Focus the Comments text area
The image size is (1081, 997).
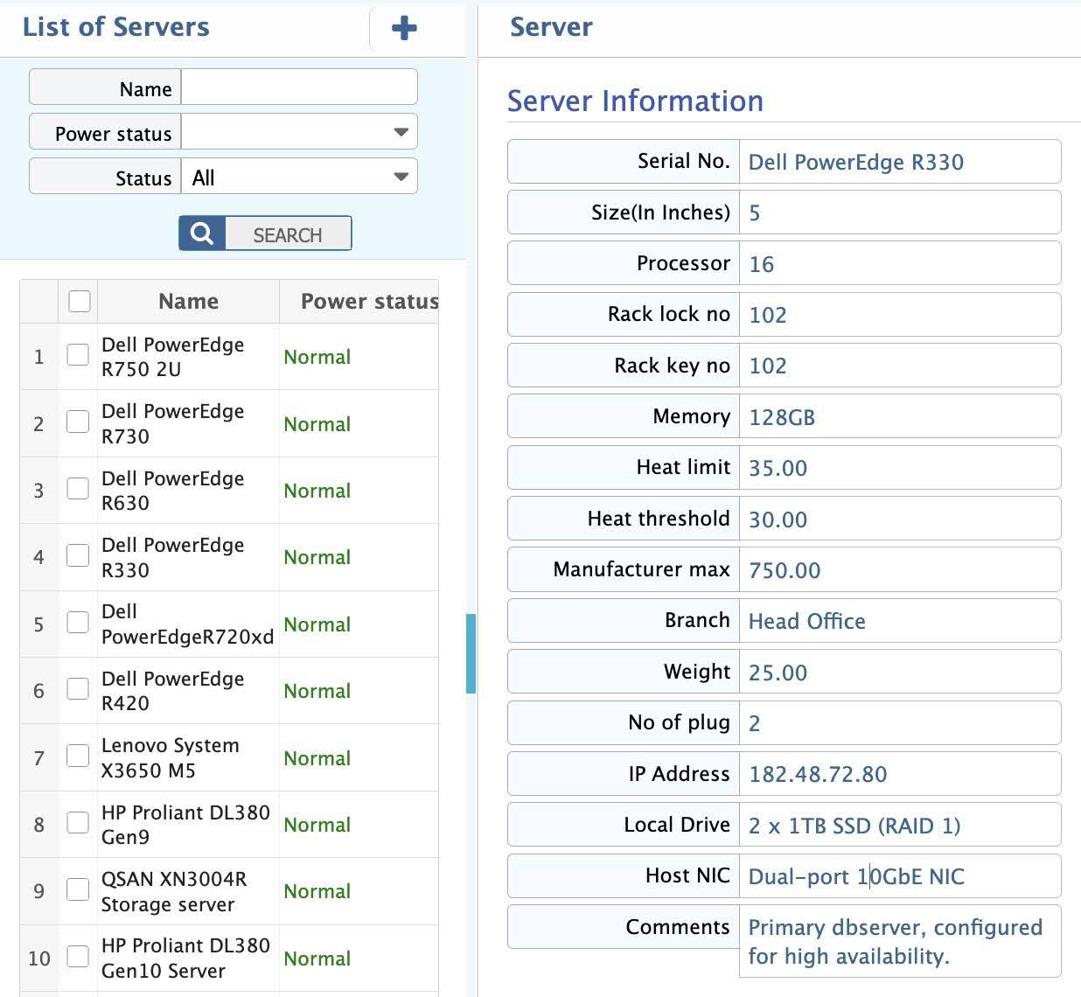(x=899, y=942)
